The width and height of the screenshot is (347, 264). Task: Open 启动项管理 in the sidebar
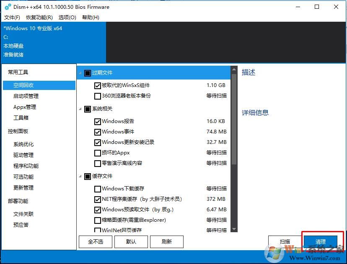[x=26, y=96]
